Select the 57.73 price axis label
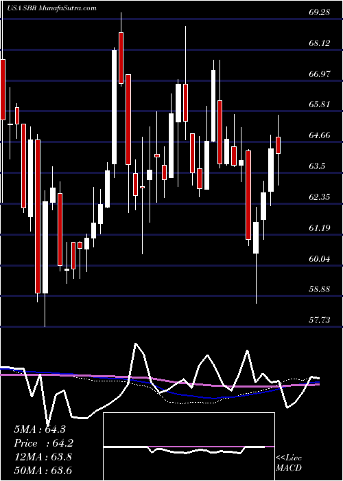The height and width of the screenshot is (481, 343). tap(320, 320)
